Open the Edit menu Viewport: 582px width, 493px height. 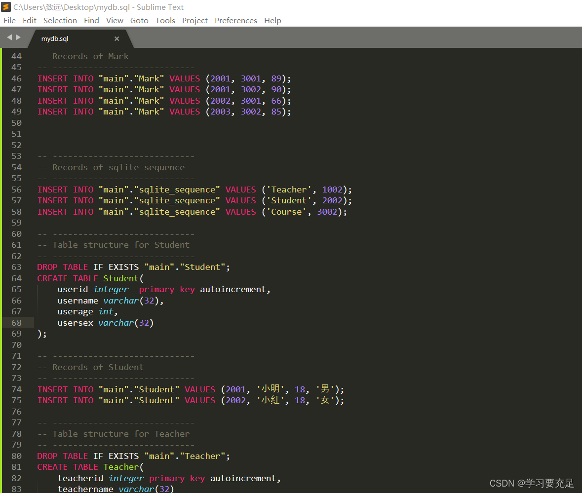click(30, 20)
